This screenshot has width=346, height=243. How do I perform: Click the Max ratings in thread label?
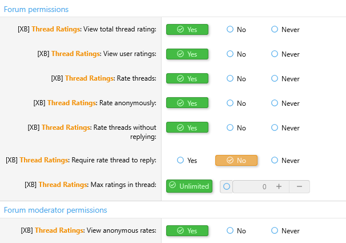(90, 185)
